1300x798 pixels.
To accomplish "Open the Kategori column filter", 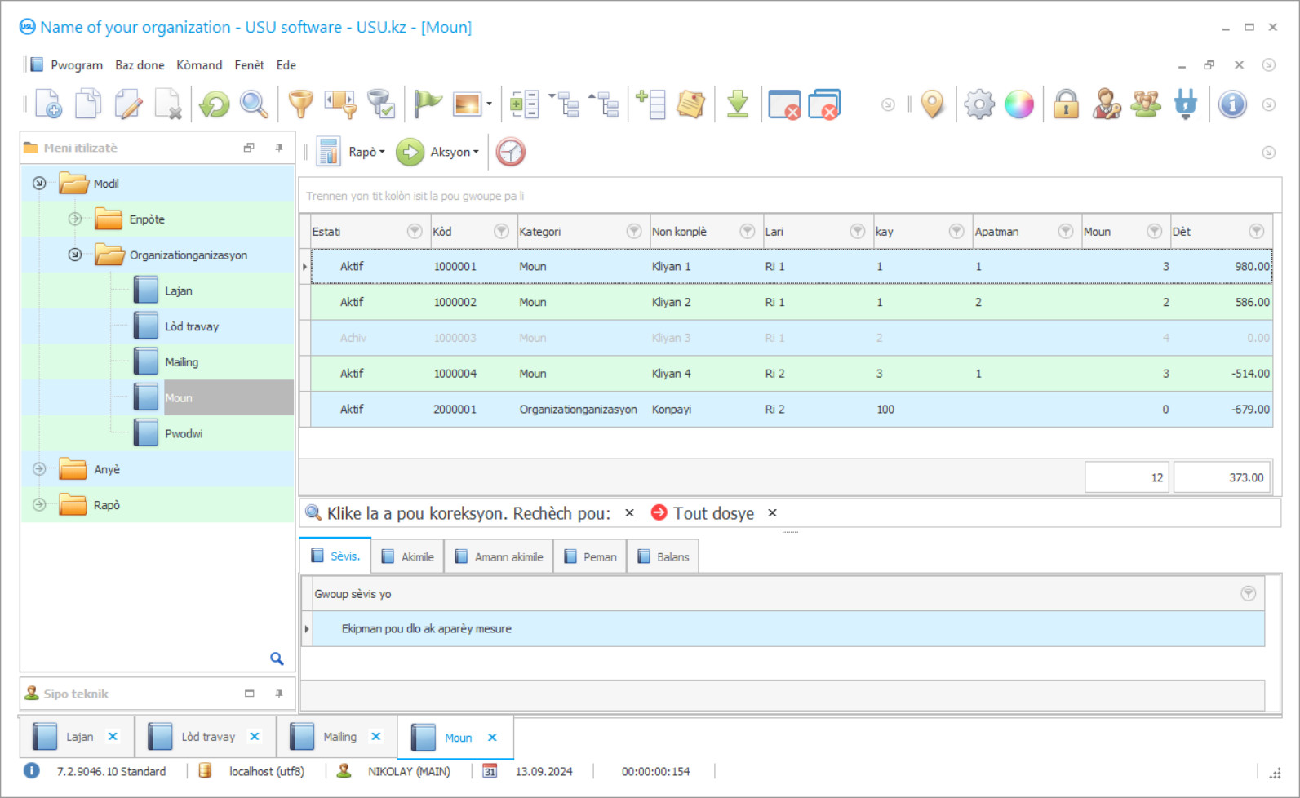I will pyautogui.click(x=633, y=232).
